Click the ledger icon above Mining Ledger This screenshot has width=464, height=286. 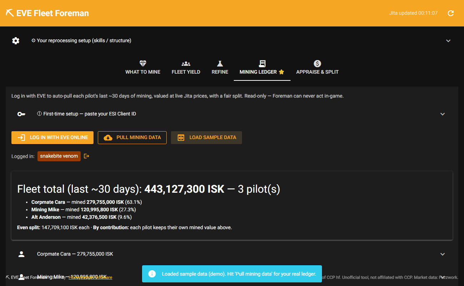coord(262,64)
